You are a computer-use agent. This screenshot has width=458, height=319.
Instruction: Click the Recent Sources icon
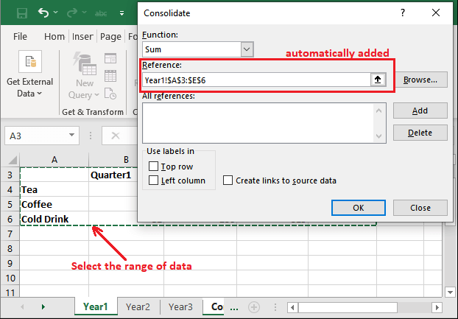coord(110,94)
